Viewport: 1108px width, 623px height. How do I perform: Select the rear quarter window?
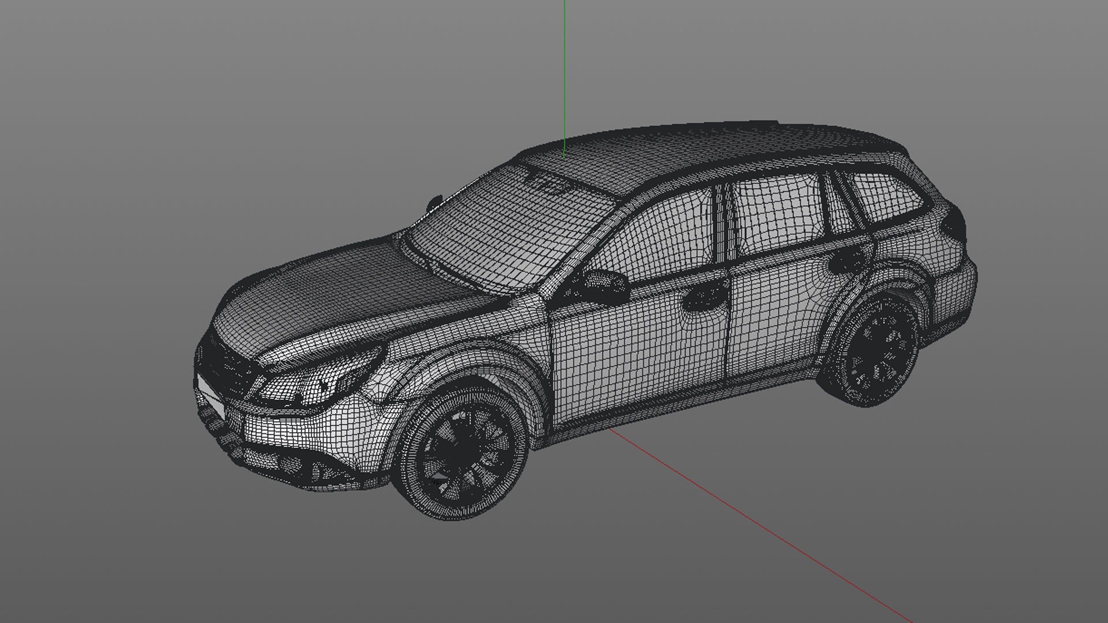tap(886, 196)
